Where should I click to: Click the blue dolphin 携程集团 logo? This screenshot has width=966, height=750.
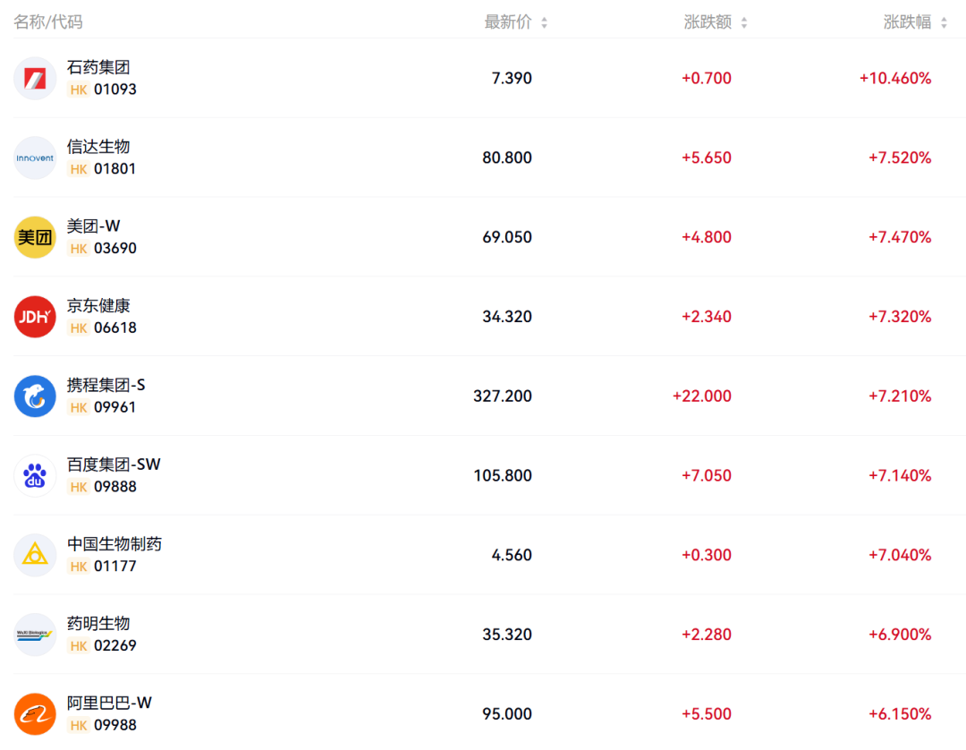click(x=35, y=396)
